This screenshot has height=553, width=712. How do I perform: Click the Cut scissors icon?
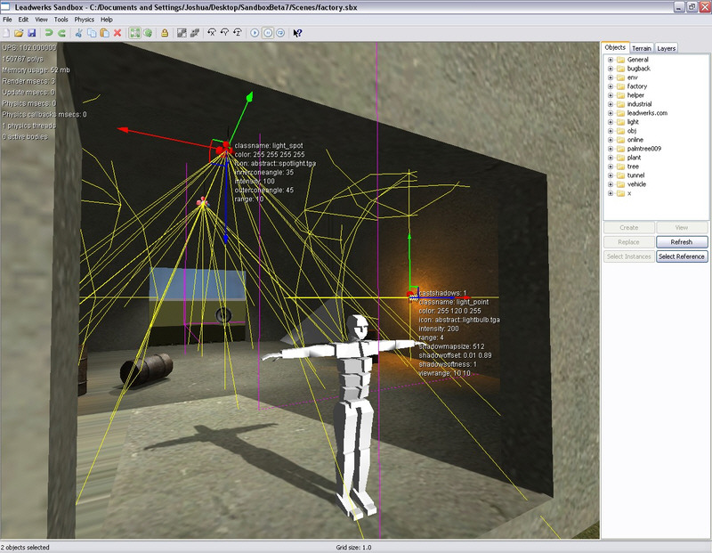pos(78,33)
